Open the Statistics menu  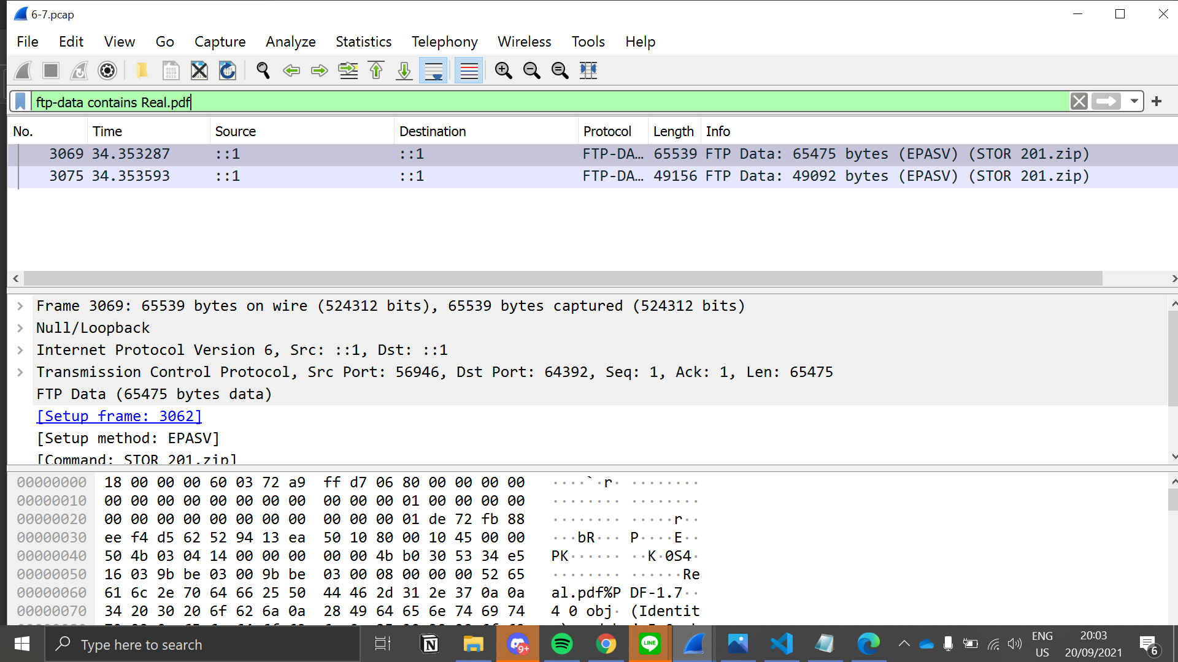[x=364, y=42]
